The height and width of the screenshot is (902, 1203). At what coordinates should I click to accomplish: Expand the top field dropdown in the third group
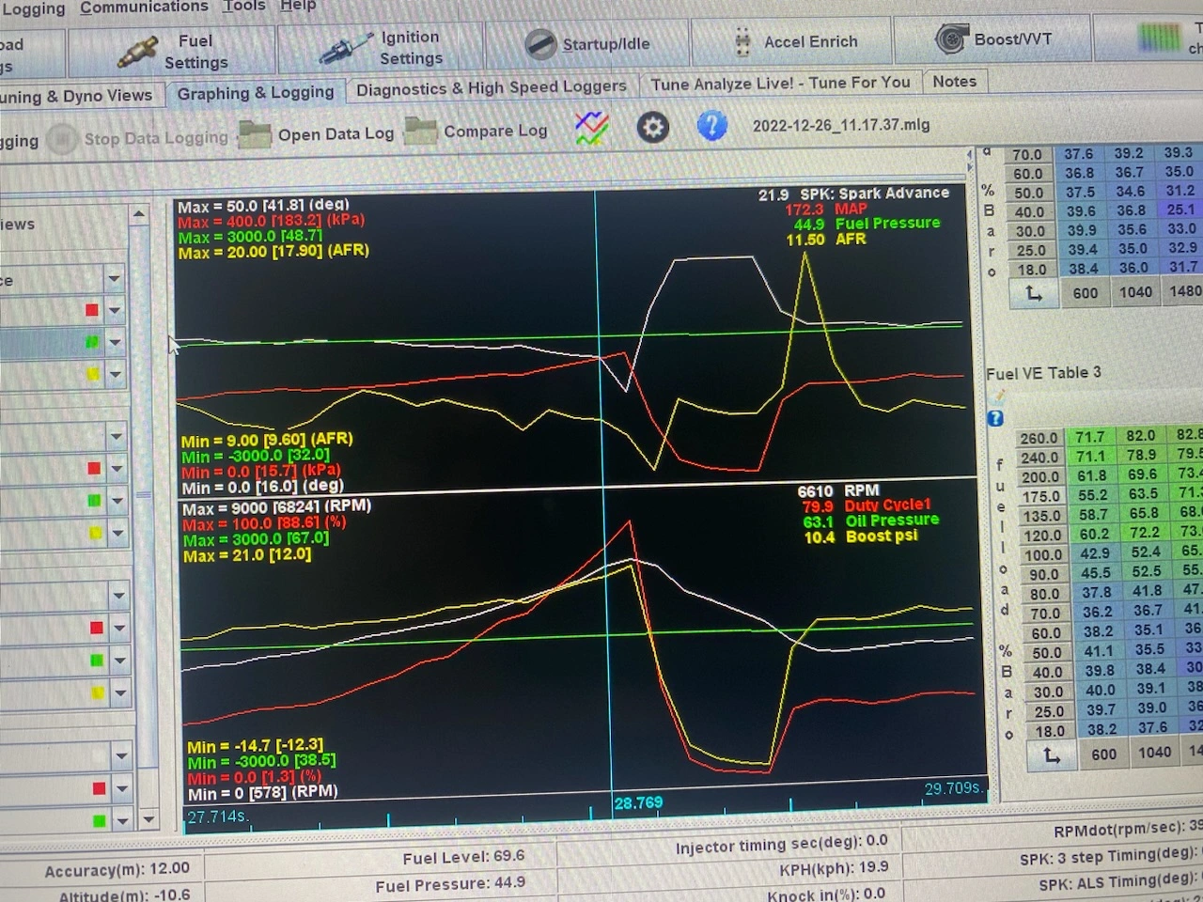(118, 595)
